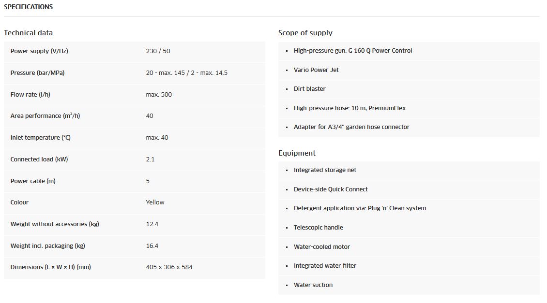
Task: Select the Area performance row label
Action: (x=45, y=116)
